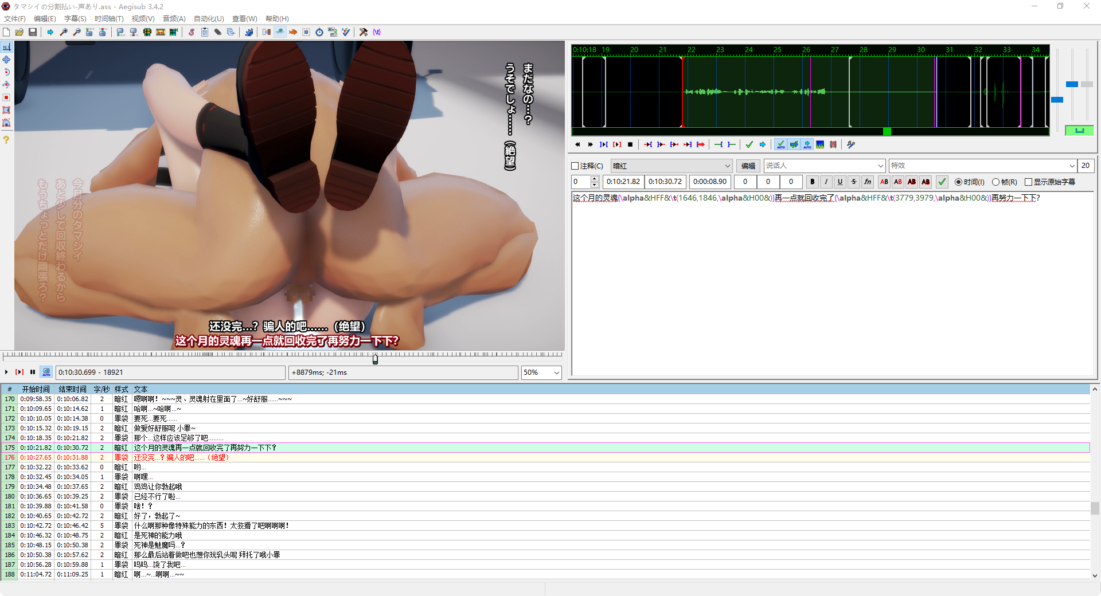The height and width of the screenshot is (596, 1101).
Task: Open the Styles Manager toolbar icon
Action: tap(192, 32)
